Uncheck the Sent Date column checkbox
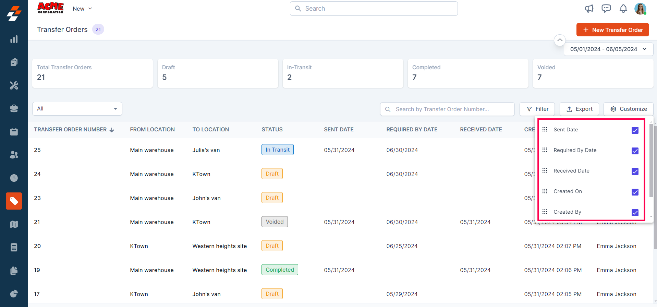This screenshot has width=657, height=307. 635,130
